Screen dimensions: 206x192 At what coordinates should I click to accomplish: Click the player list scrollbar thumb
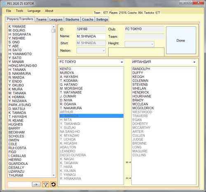54,30
